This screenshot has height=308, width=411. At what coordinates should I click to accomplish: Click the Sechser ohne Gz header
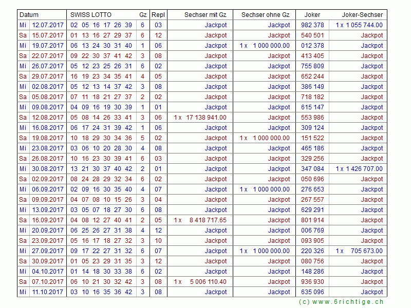265,15
